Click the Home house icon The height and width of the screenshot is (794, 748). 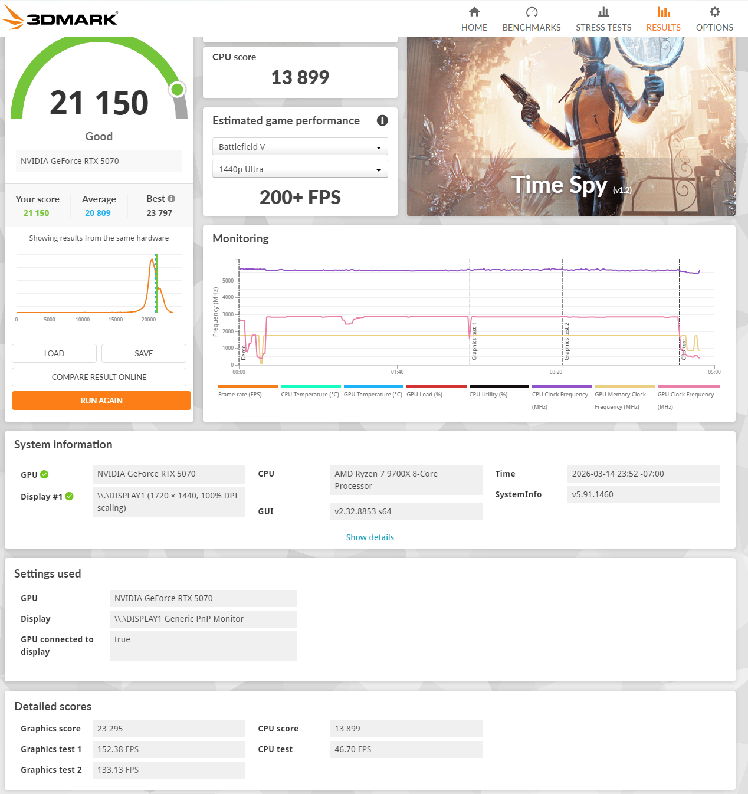pyautogui.click(x=474, y=12)
